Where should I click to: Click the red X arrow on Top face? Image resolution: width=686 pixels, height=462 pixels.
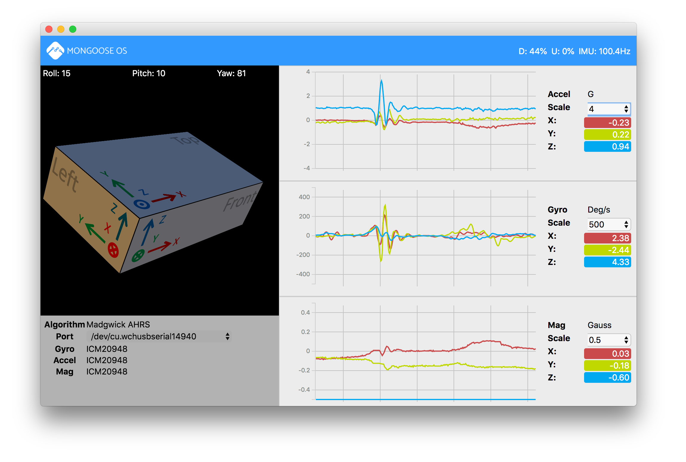[164, 198]
